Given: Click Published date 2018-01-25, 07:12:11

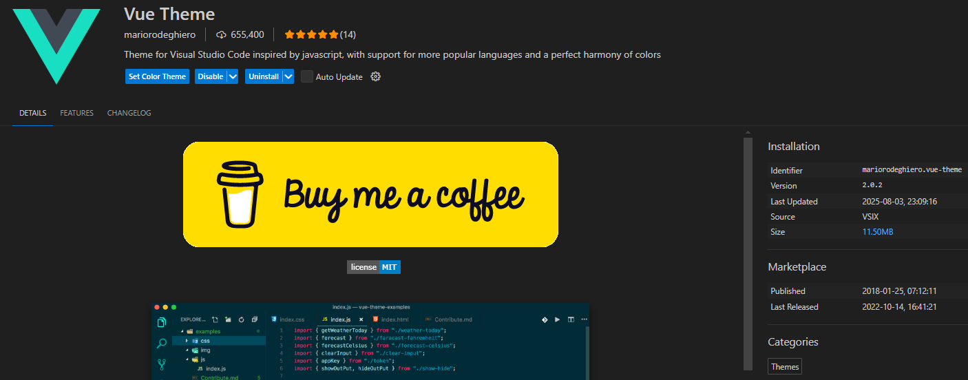Looking at the screenshot, I should tap(900, 291).
